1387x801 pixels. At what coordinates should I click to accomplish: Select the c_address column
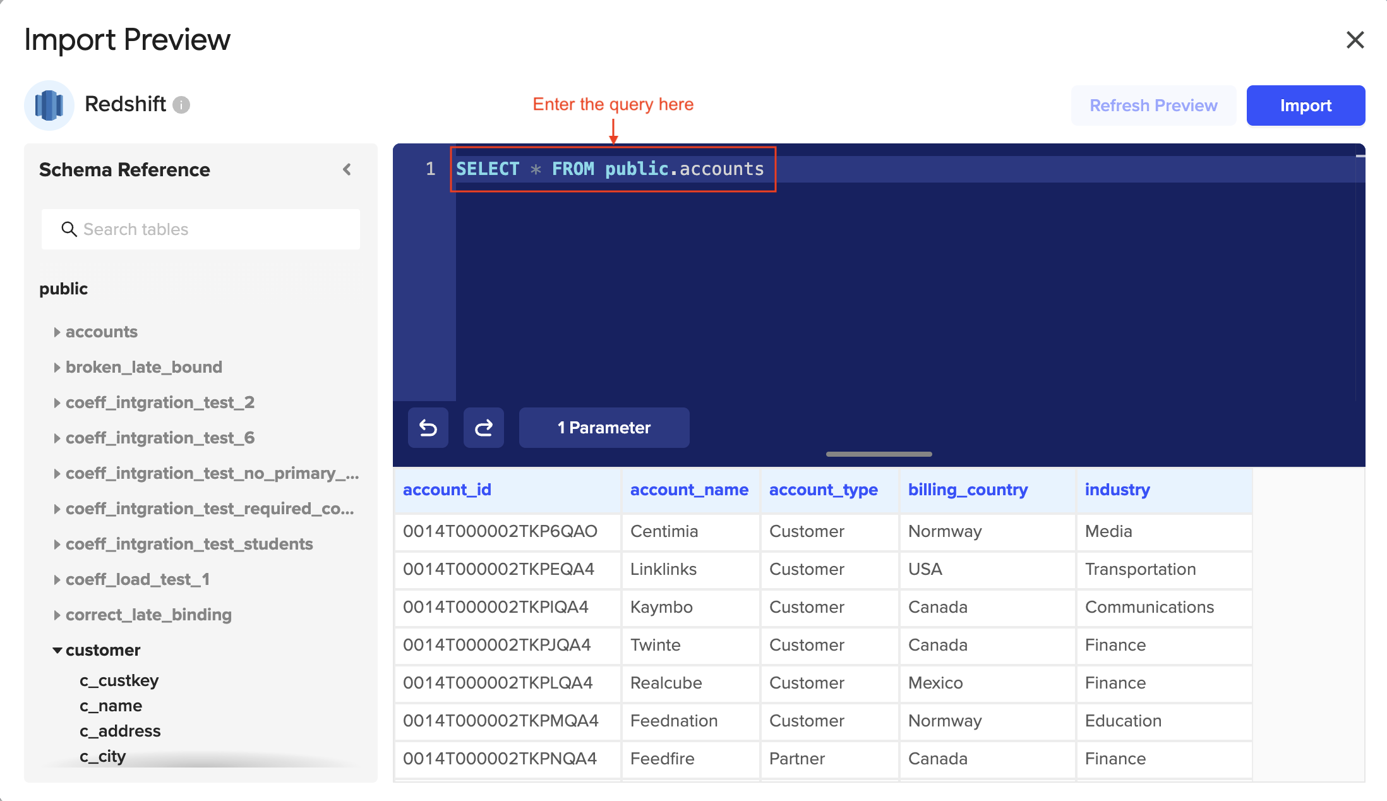pos(120,731)
